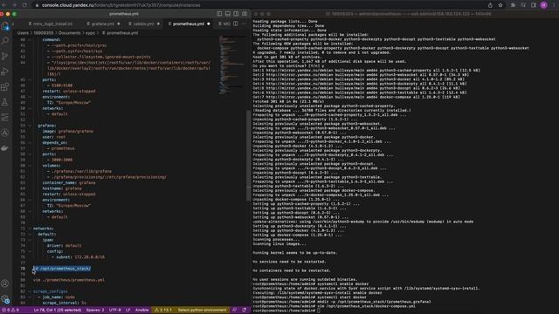Collapse the networks block at line 71
This screenshot has height=314, width=559.
tap(30, 229)
